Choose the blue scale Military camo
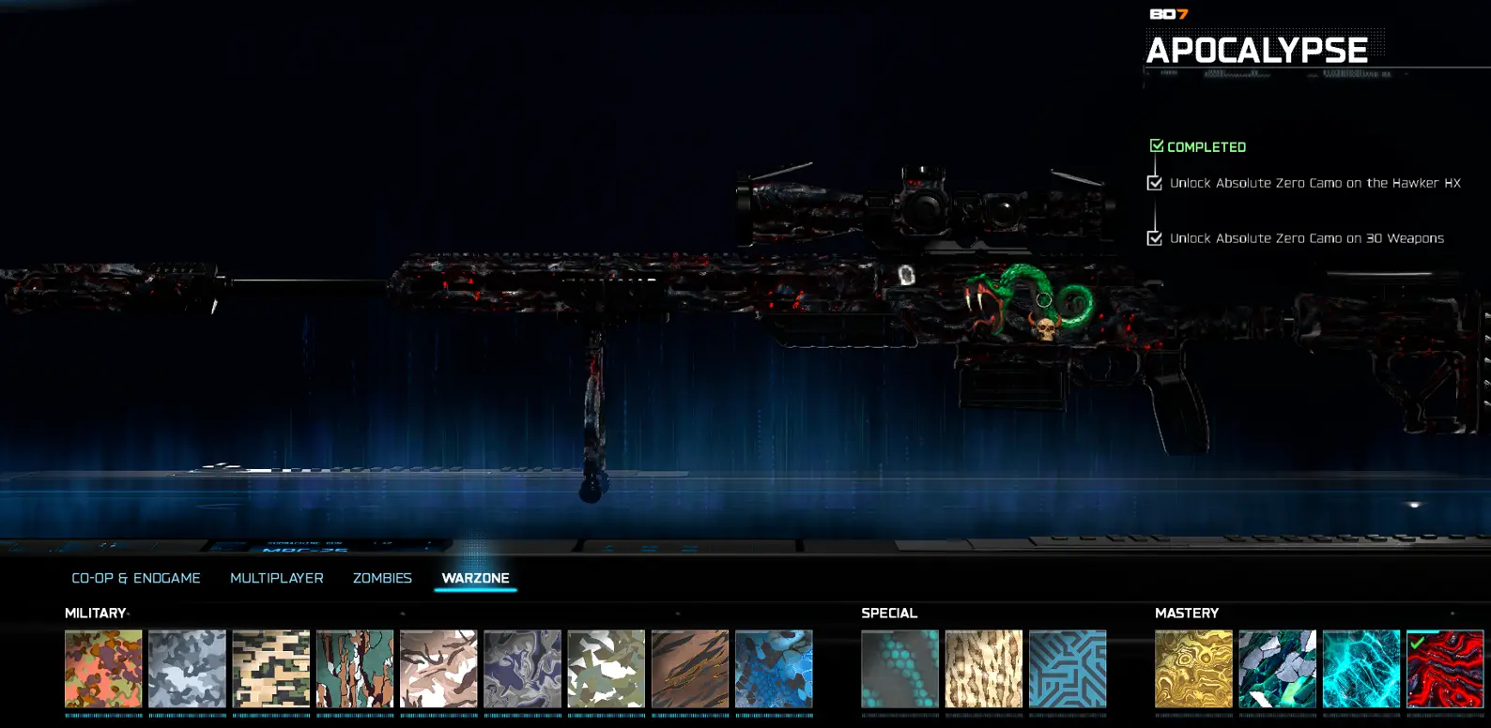This screenshot has width=1491, height=728. tap(774, 669)
